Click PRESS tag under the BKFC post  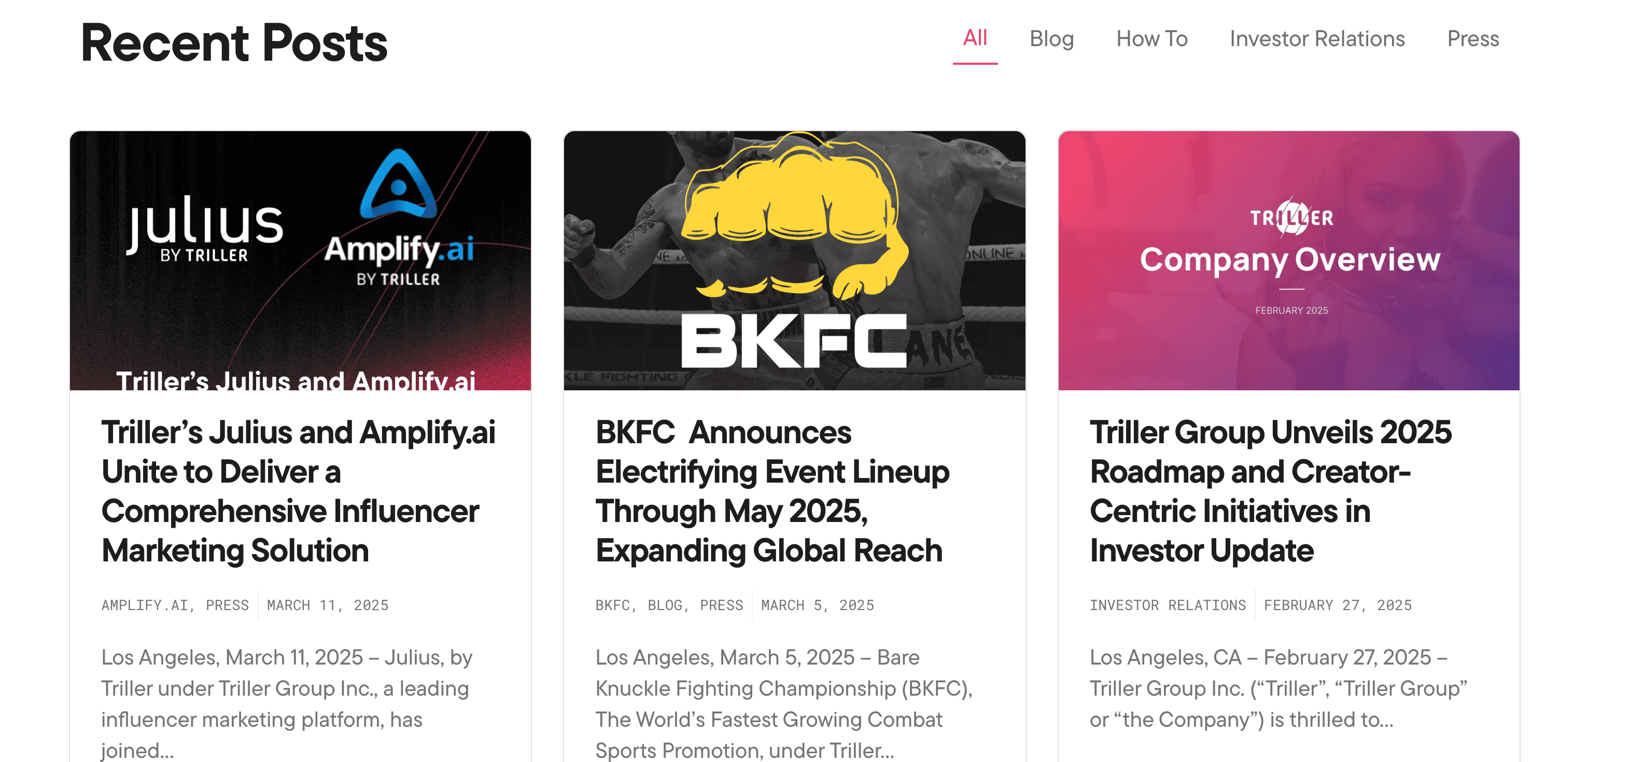[x=721, y=605]
